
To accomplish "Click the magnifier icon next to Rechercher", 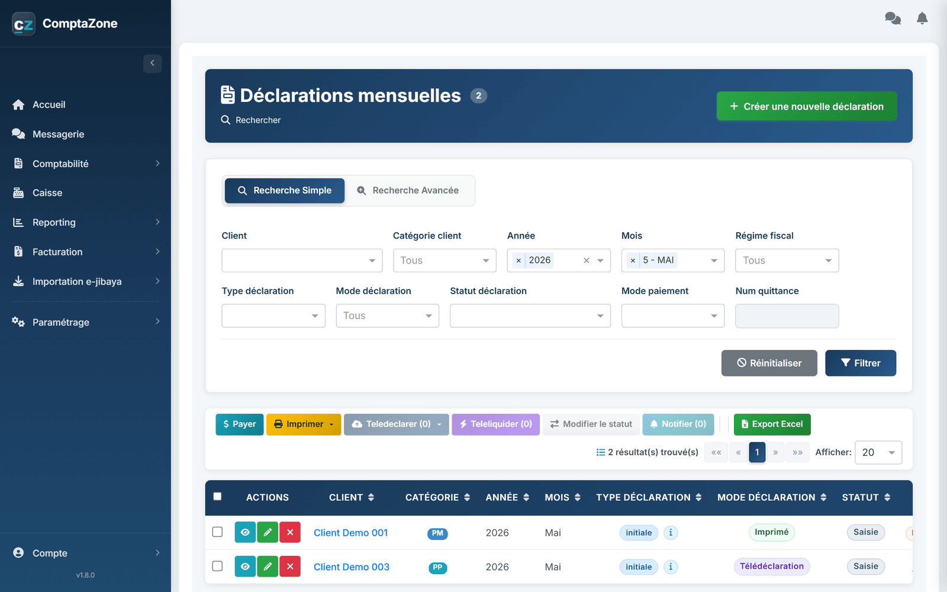I will pyautogui.click(x=226, y=120).
